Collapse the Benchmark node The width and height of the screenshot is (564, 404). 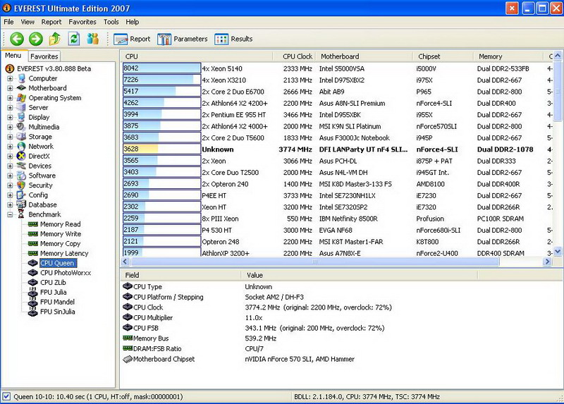(x=10, y=214)
